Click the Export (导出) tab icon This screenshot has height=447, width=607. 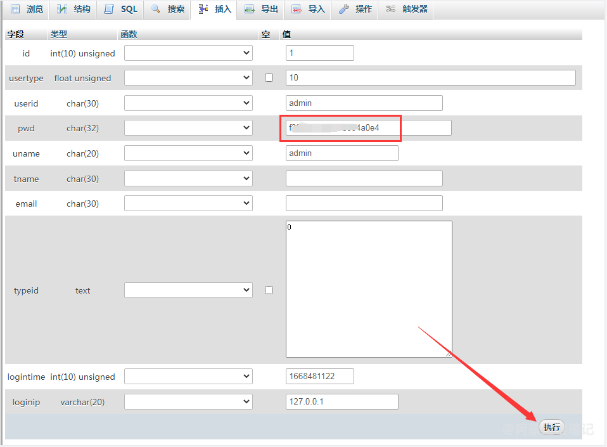pos(250,9)
